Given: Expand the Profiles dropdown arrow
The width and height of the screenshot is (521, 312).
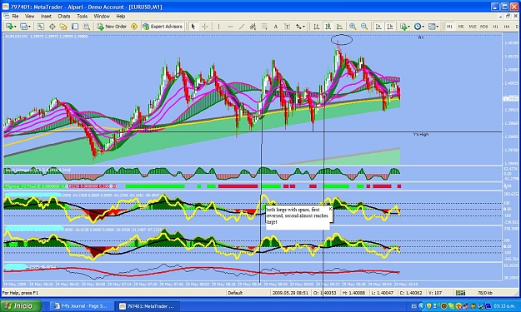Looking at the screenshot, I should pos(29,27).
